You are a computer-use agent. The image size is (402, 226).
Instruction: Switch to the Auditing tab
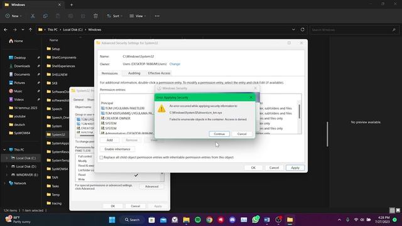(134, 73)
